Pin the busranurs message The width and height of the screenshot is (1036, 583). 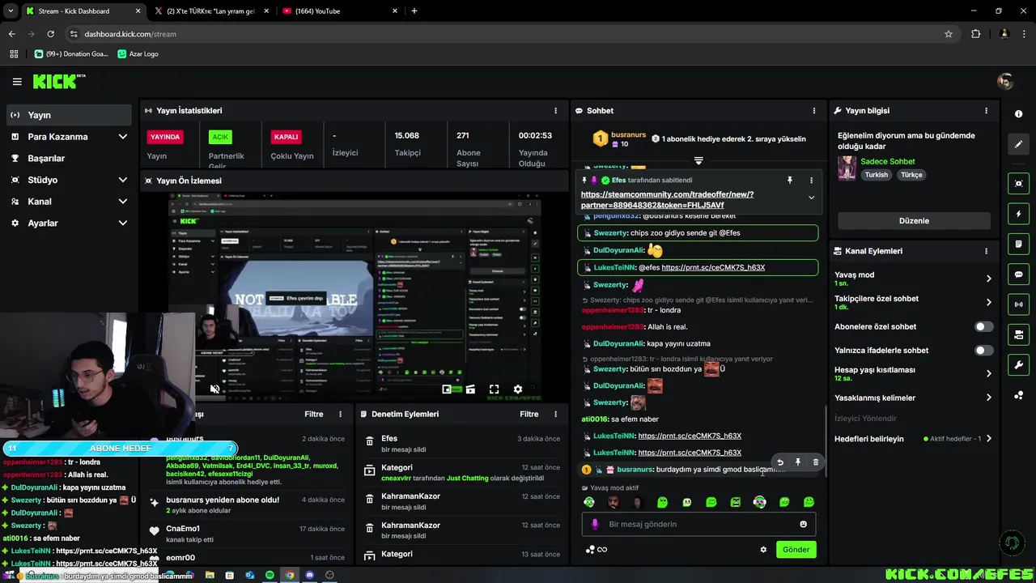point(797,462)
